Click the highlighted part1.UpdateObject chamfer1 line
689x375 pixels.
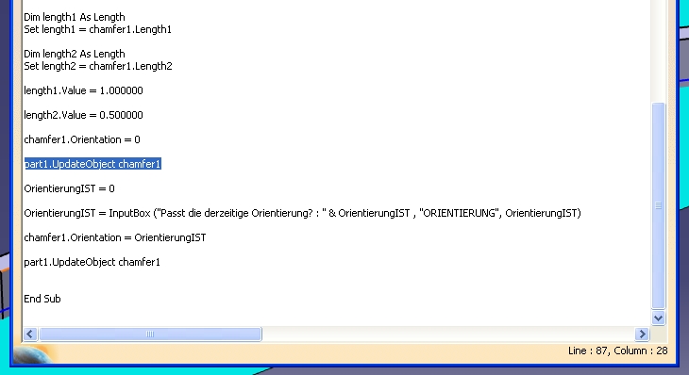pyautogui.click(x=92, y=164)
